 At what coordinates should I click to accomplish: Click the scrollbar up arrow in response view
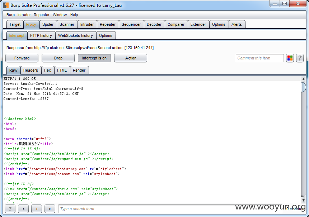point(304,79)
